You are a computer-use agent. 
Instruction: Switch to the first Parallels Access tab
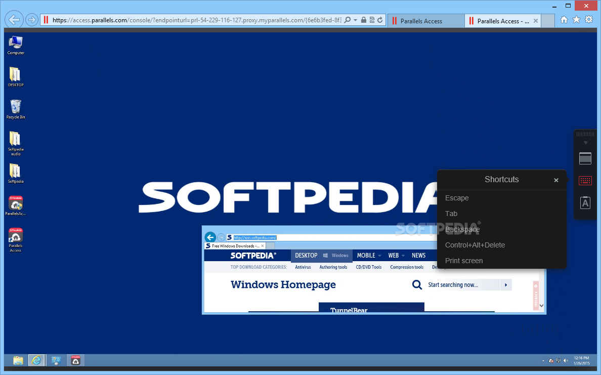click(x=426, y=21)
